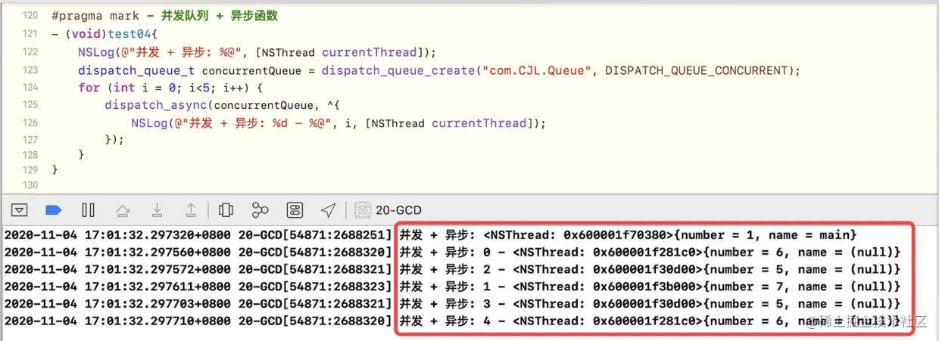Deactivate breakpoints using the blue breakpoint icon
This screenshot has width=939, height=341.
click(x=53, y=210)
